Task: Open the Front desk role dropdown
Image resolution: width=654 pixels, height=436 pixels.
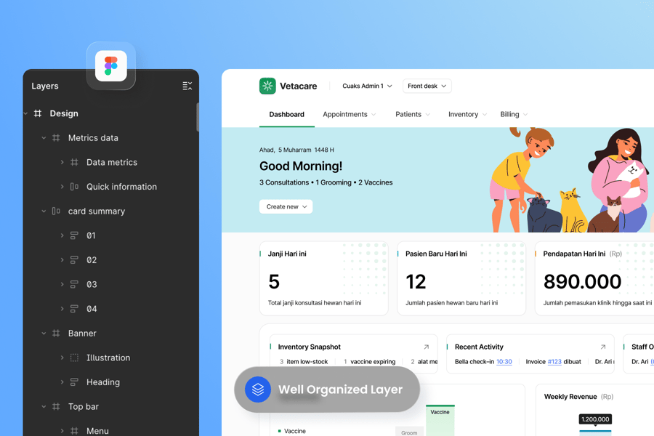Action: tap(427, 86)
